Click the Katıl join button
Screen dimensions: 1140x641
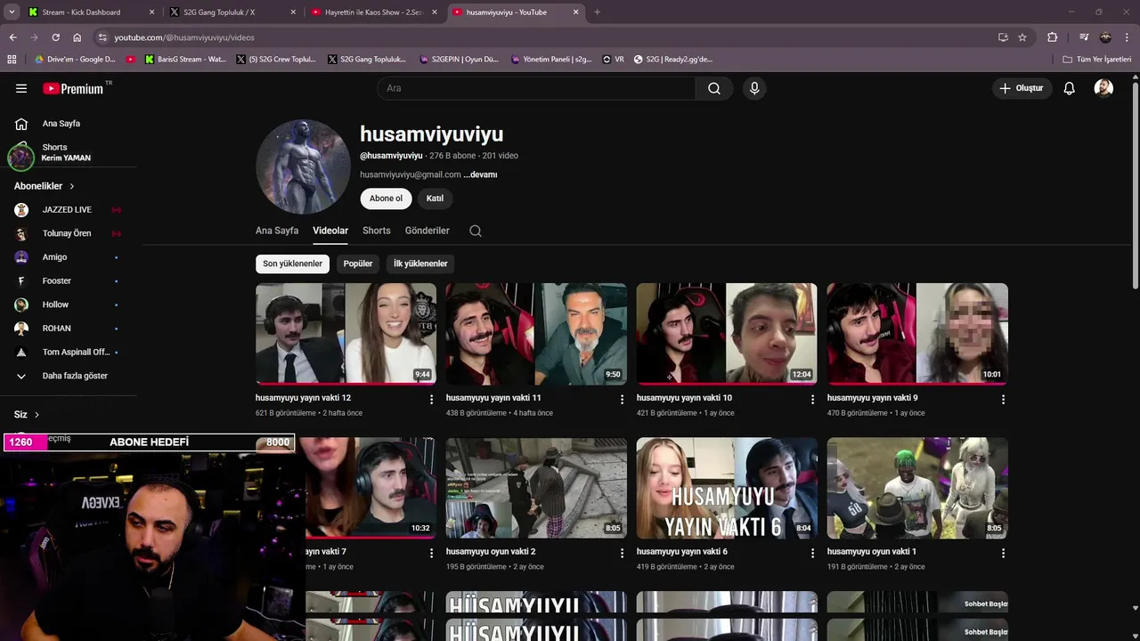435,199
